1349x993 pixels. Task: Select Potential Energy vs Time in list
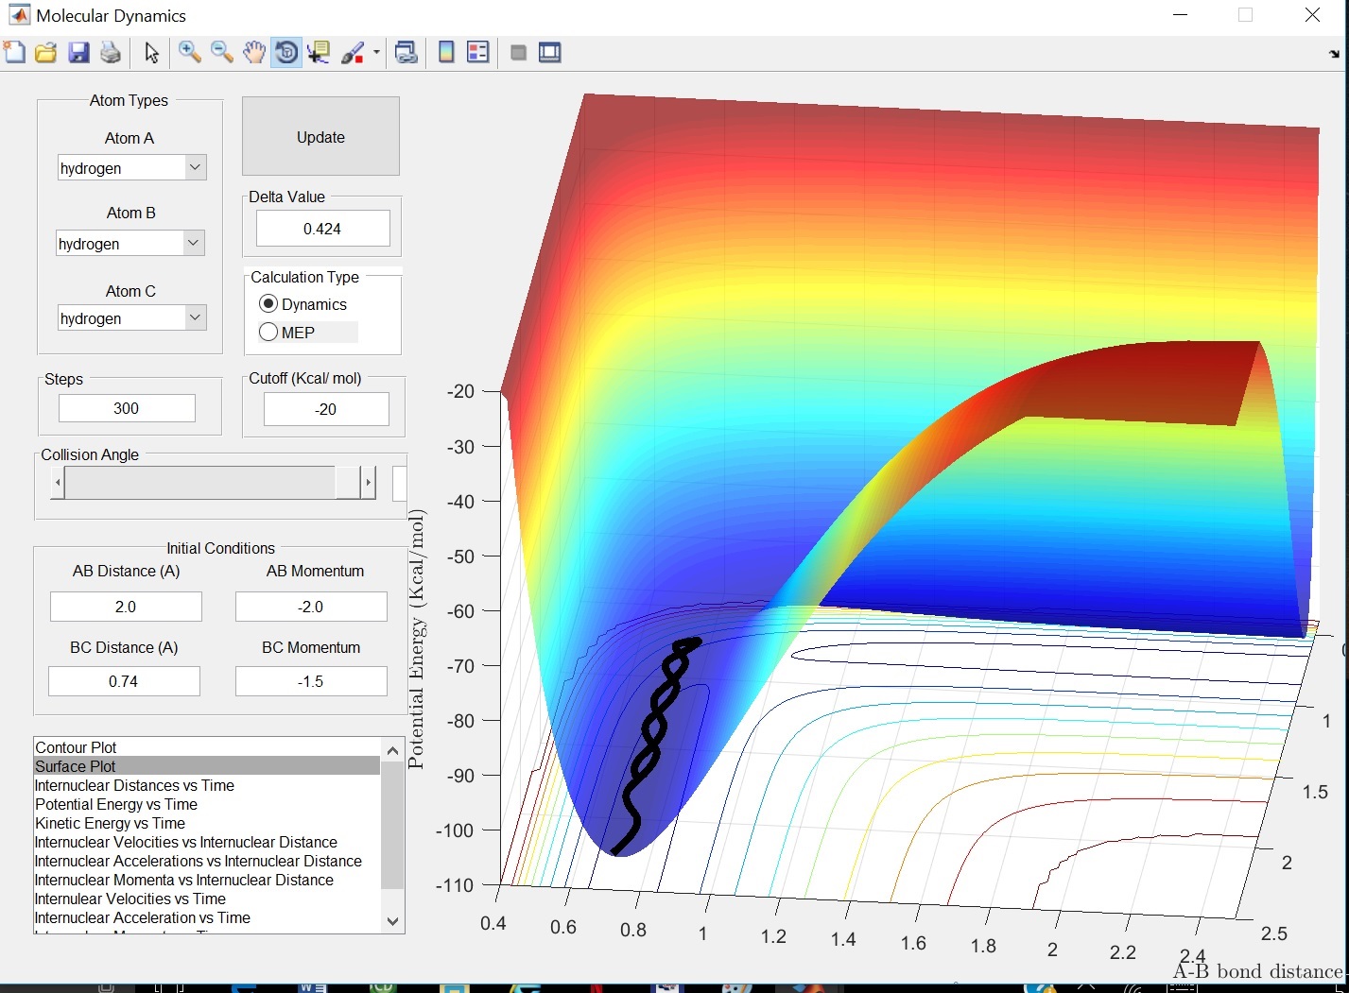pos(116,804)
